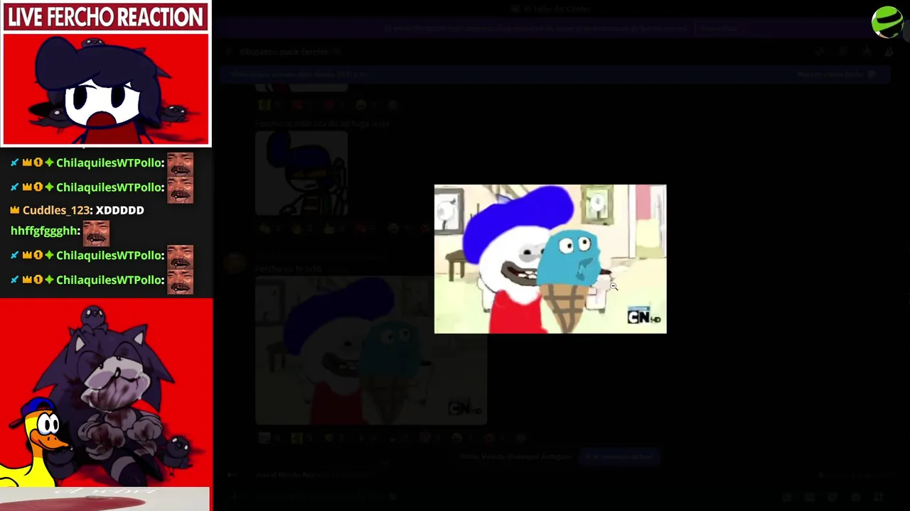
Task: Click the green round logo in corner
Action: (x=887, y=22)
